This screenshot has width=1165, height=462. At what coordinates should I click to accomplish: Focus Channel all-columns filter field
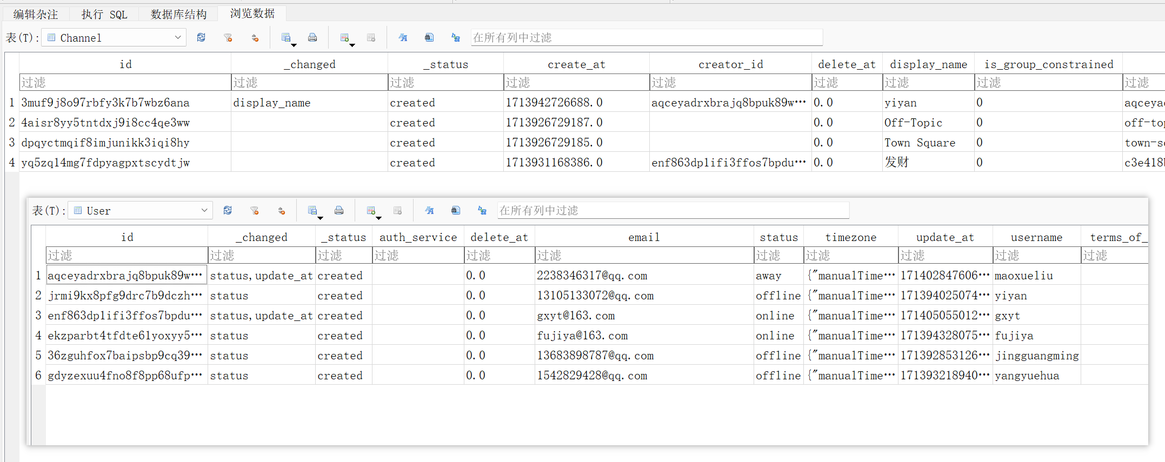tap(647, 37)
